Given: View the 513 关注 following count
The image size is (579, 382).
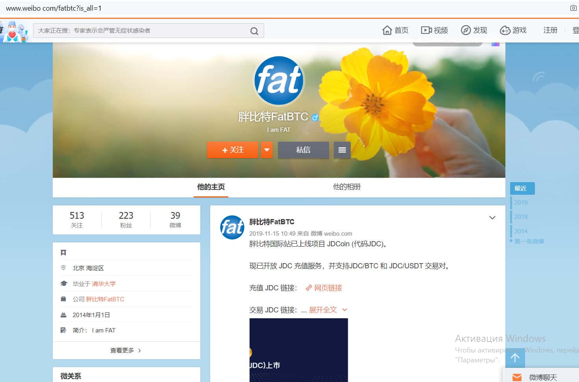Looking at the screenshot, I should (77, 220).
